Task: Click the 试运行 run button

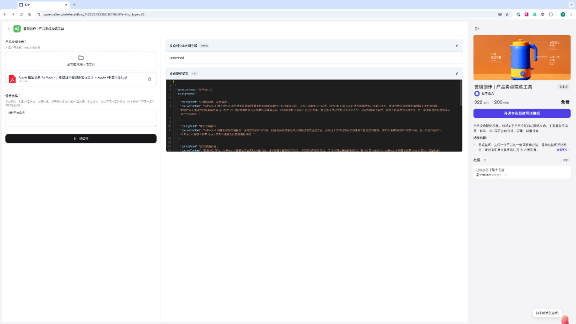Action: 81,139
